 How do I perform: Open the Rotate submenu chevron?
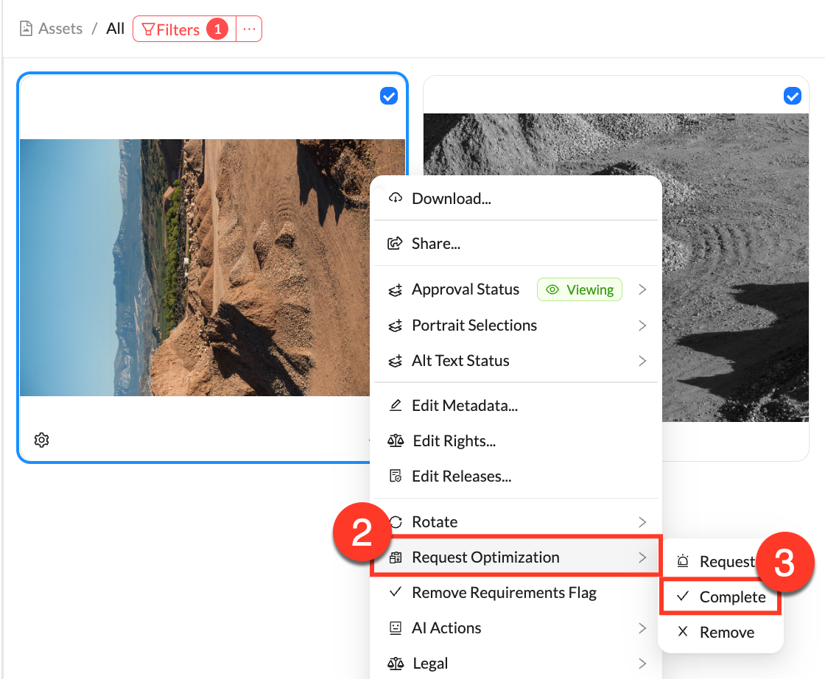point(642,521)
